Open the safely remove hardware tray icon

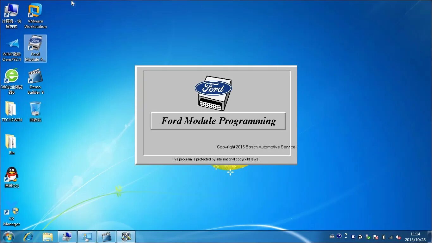coord(368,237)
